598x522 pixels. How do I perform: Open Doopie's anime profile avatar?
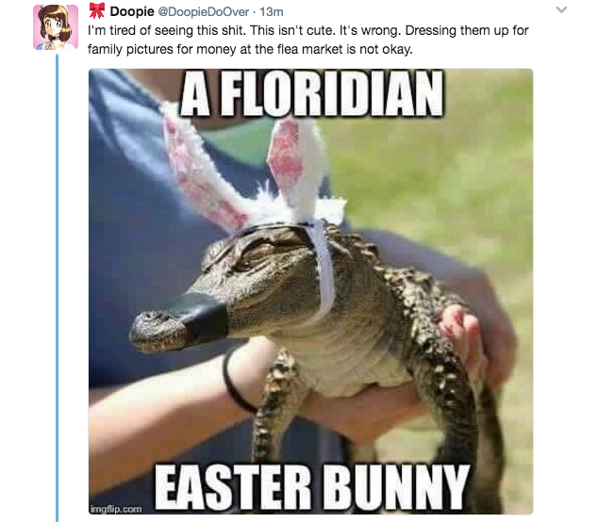point(56,27)
